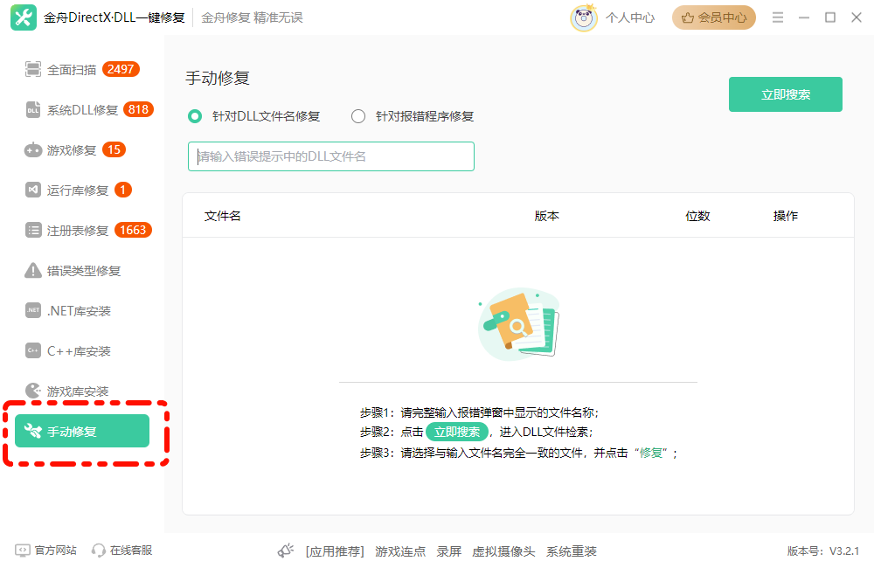Click the panda user avatar
The height and width of the screenshot is (568, 874).
pyautogui.click(x=584, y=17)
